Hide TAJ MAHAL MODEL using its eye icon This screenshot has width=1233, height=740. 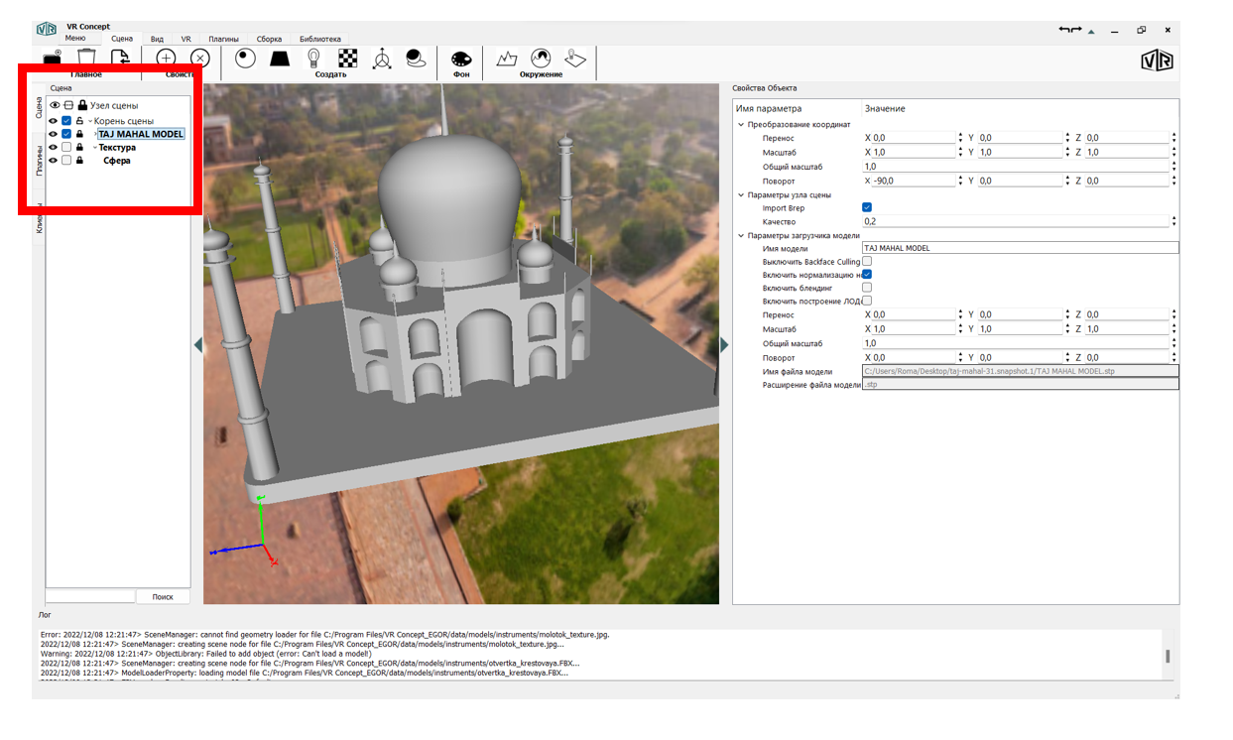54,134
